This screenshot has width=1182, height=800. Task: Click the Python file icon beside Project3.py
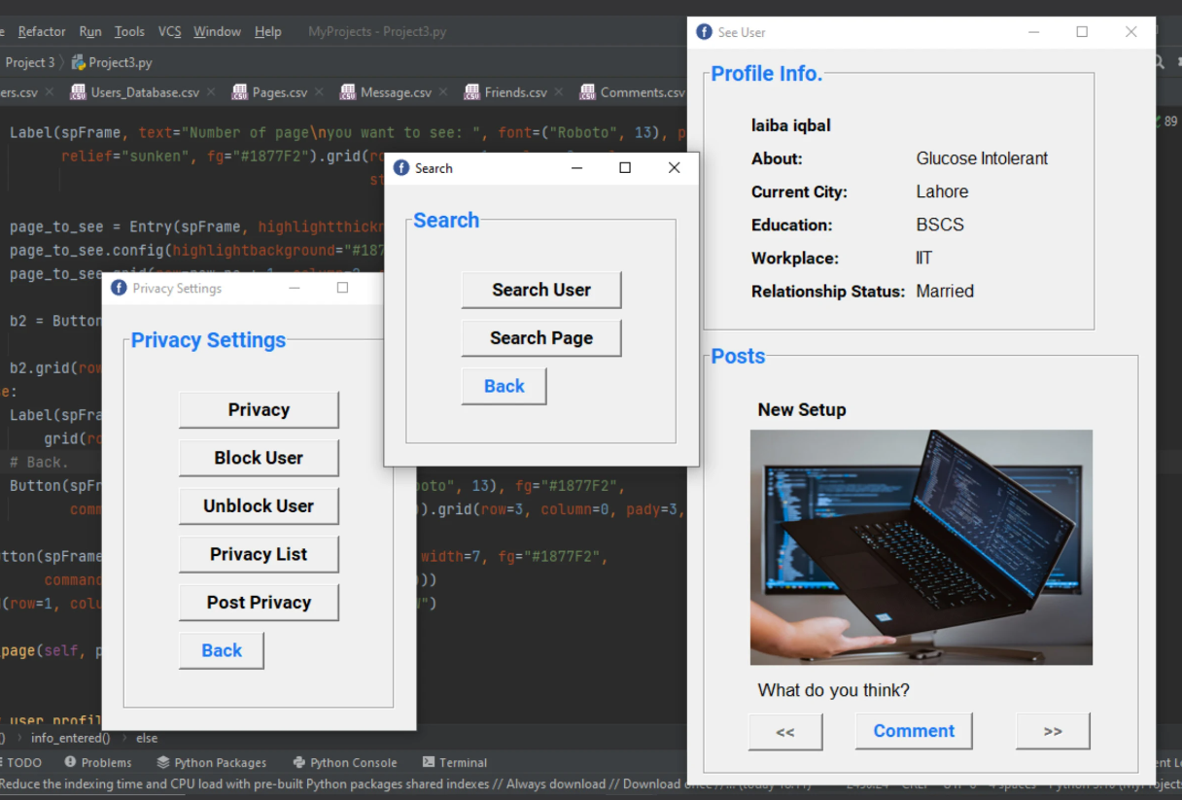pyautogui.click(x=79, y=62)
